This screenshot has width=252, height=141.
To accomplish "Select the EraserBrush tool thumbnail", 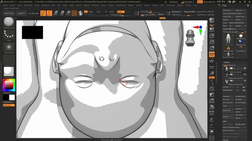I will tap(241, 49).
